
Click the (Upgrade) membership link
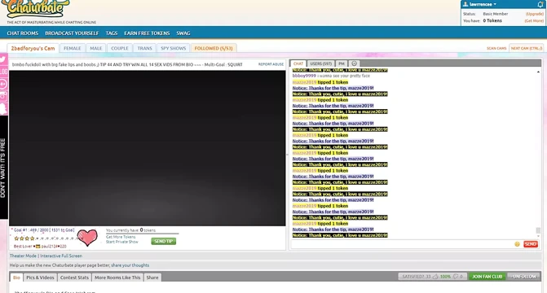(535, 14)
